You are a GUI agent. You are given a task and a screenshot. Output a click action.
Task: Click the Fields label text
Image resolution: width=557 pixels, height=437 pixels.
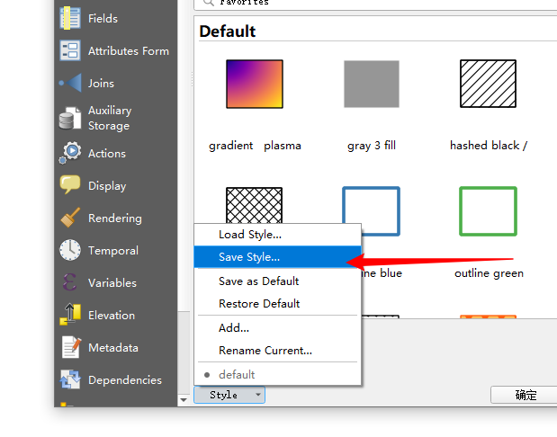click(x=103, y=18)
